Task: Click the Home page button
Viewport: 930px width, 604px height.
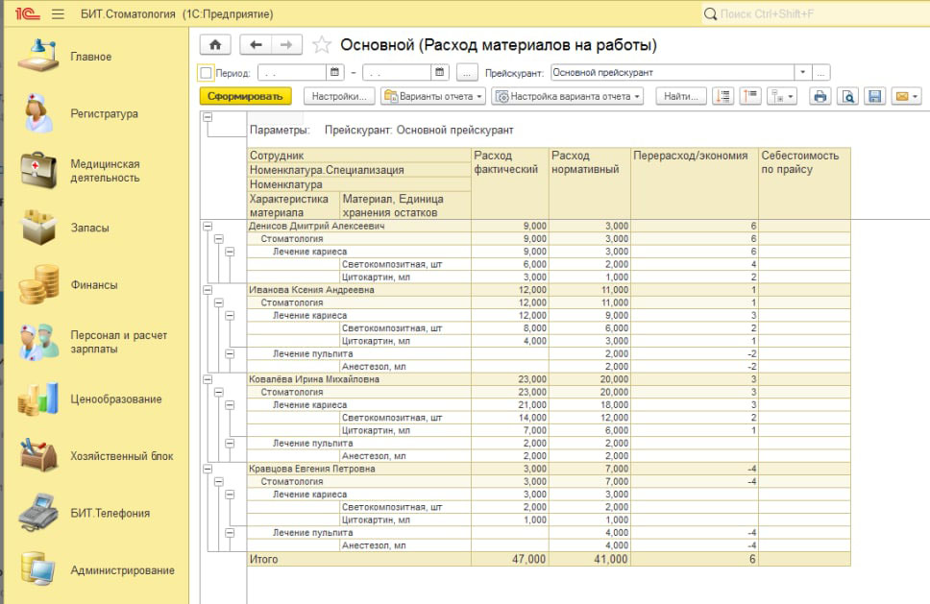Action: 215,45
